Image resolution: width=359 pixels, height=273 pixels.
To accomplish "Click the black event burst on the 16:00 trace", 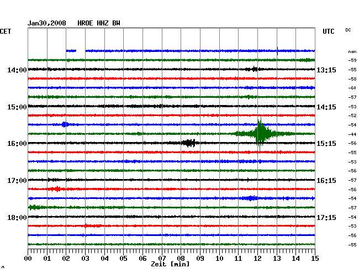I will tap(189, 143).
